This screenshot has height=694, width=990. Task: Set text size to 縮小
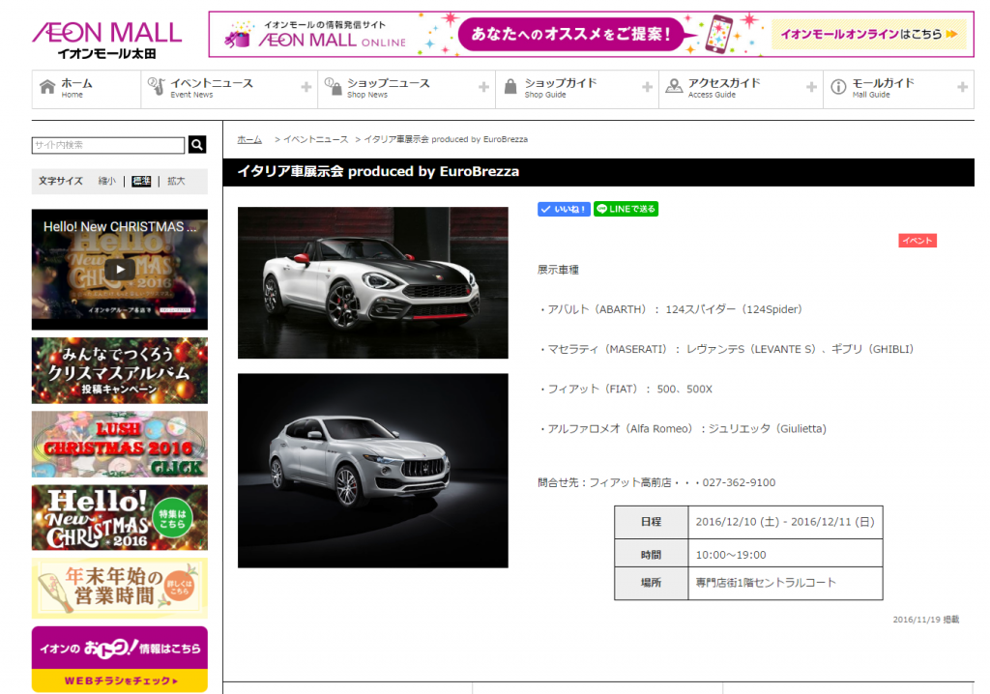pyautogui.click(x=106, y=182)
